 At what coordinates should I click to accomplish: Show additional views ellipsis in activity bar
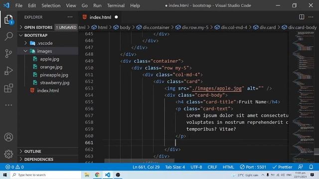(8, 105)
